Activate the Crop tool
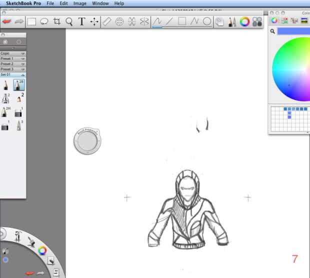Screen dimensions: 310x278 tap(56, 21)
